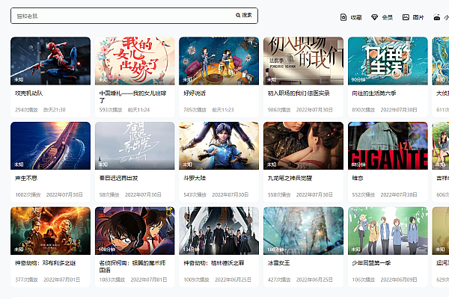This screenshot has height=299, width=449.
Task: Click the 558次播放 play count text
Action: (279, 195)
